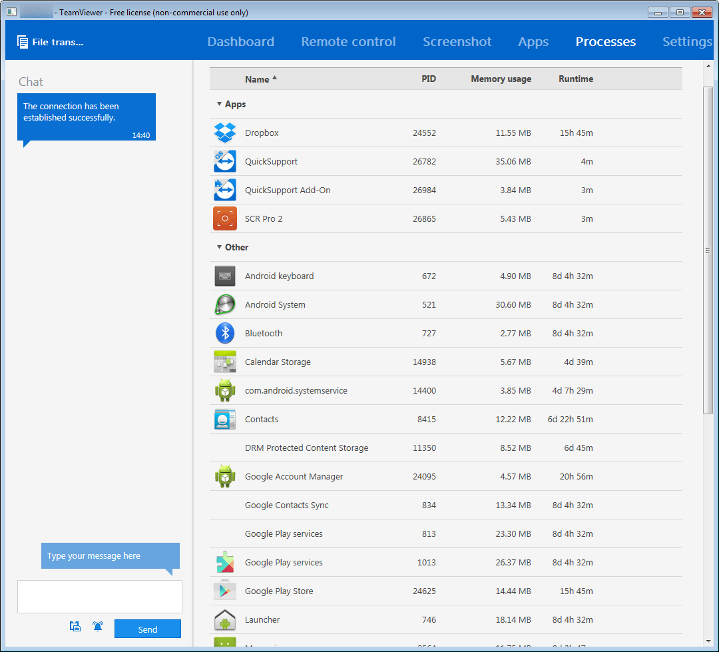The height and width of the screenshot is (652, 719).
Task: Click the QuickSupport Add-On puzzle icon
Action: coord(225,190)
